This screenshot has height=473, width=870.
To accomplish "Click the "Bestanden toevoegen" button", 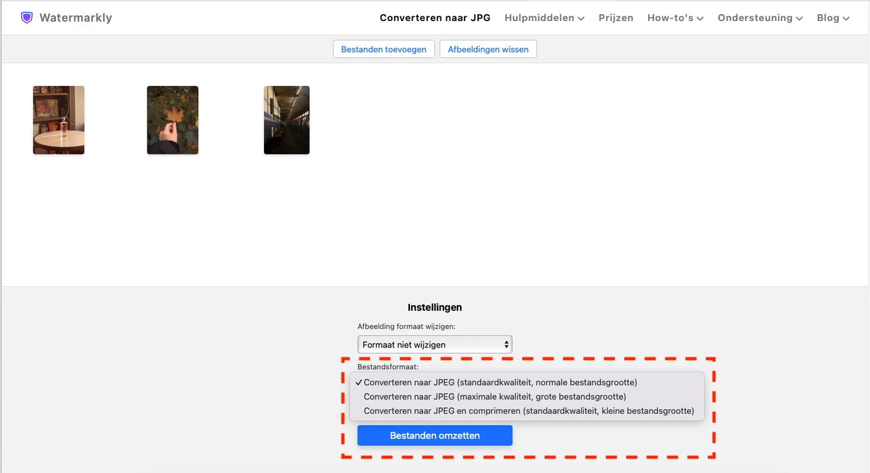I will coord(384,49).
